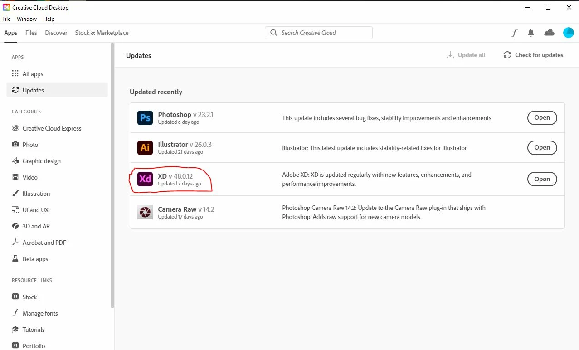Open the Illustration category
579x350 pixels.
[57, 194]
